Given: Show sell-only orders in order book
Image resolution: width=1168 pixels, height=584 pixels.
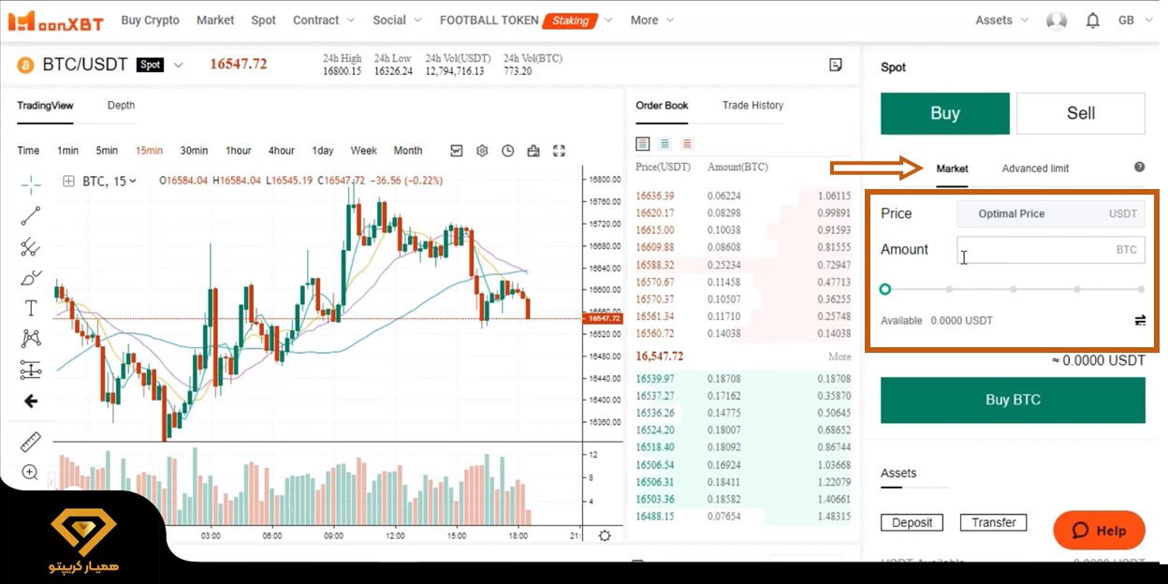Looking at the screenshot, I should coord(687,144).
